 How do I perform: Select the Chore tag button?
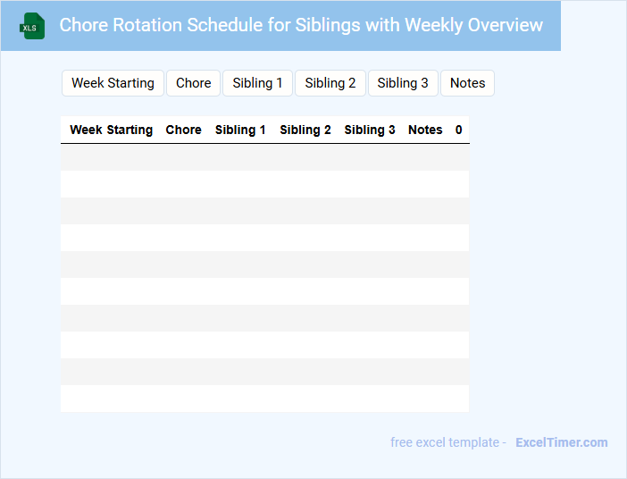[x=193, y=83]
